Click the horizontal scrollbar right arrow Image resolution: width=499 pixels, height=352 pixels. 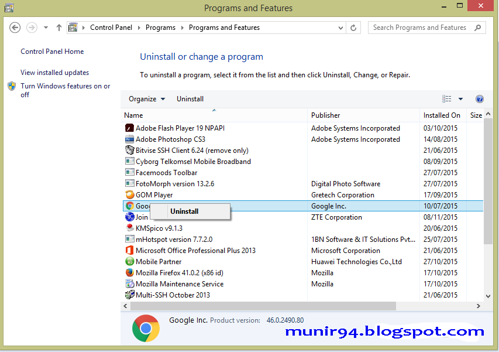(479, 306)
